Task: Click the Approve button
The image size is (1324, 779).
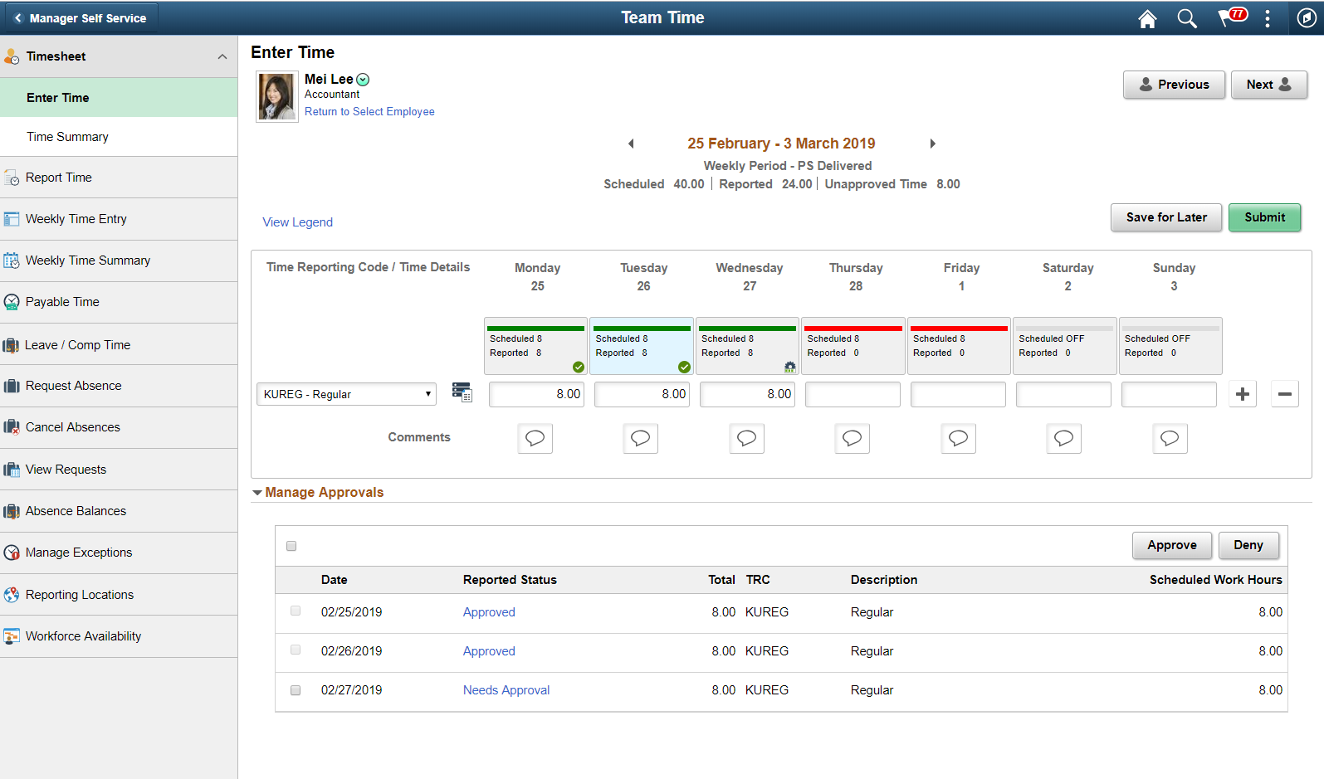Action: tap(1172, 545)
